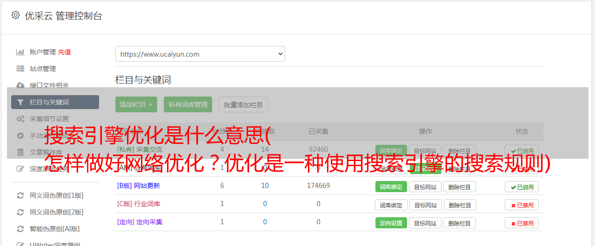Viewport: 595px width, 246px height.
Task: Click the 添加栏目 + button
Action: (x=136, y=104)
